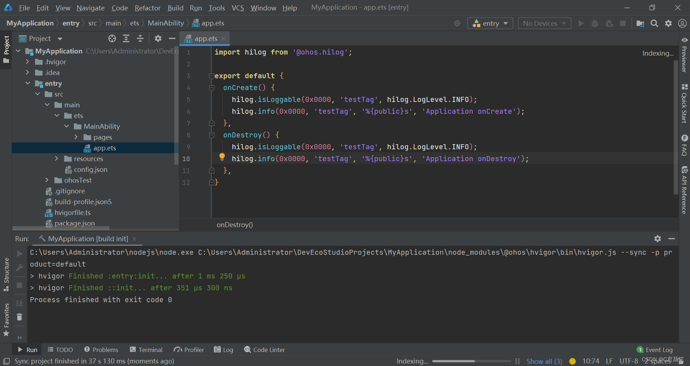Viewport: 690px width, 366px height.
Task: Toggle the Project side tool window
Action: 6,49
